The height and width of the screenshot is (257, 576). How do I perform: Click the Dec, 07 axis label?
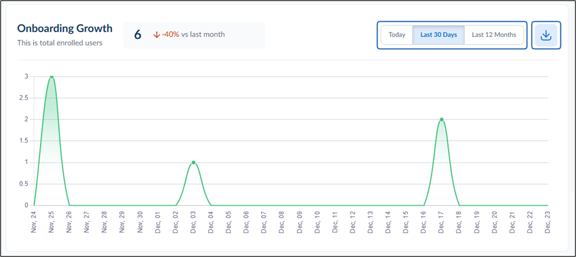coord(264,222)
